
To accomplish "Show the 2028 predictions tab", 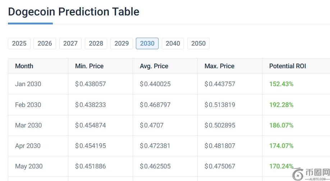I will (x=96, y=43).
